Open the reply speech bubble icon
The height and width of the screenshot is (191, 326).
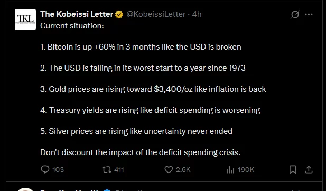point(45,169)
